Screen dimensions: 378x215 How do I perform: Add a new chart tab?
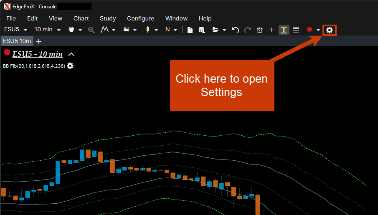point(39,41)
